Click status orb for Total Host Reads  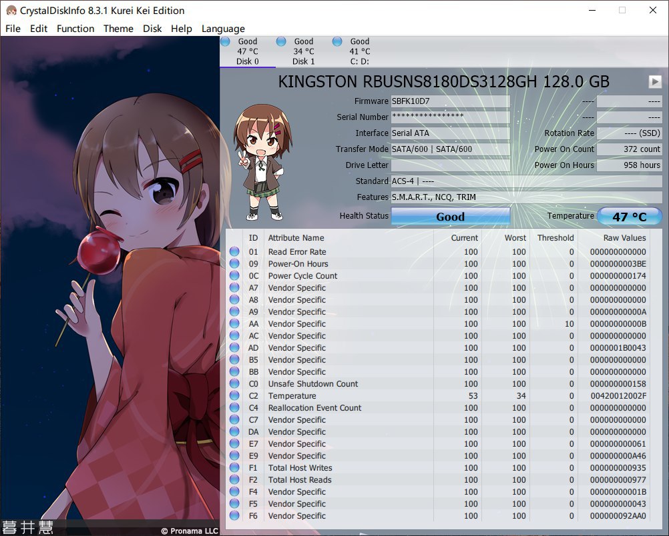pos(234,479)
